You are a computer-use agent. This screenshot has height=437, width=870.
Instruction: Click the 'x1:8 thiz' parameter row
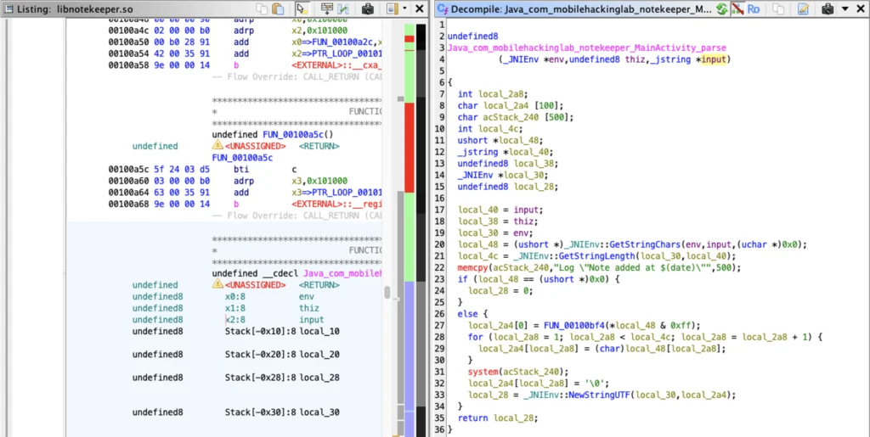[225, 308]
